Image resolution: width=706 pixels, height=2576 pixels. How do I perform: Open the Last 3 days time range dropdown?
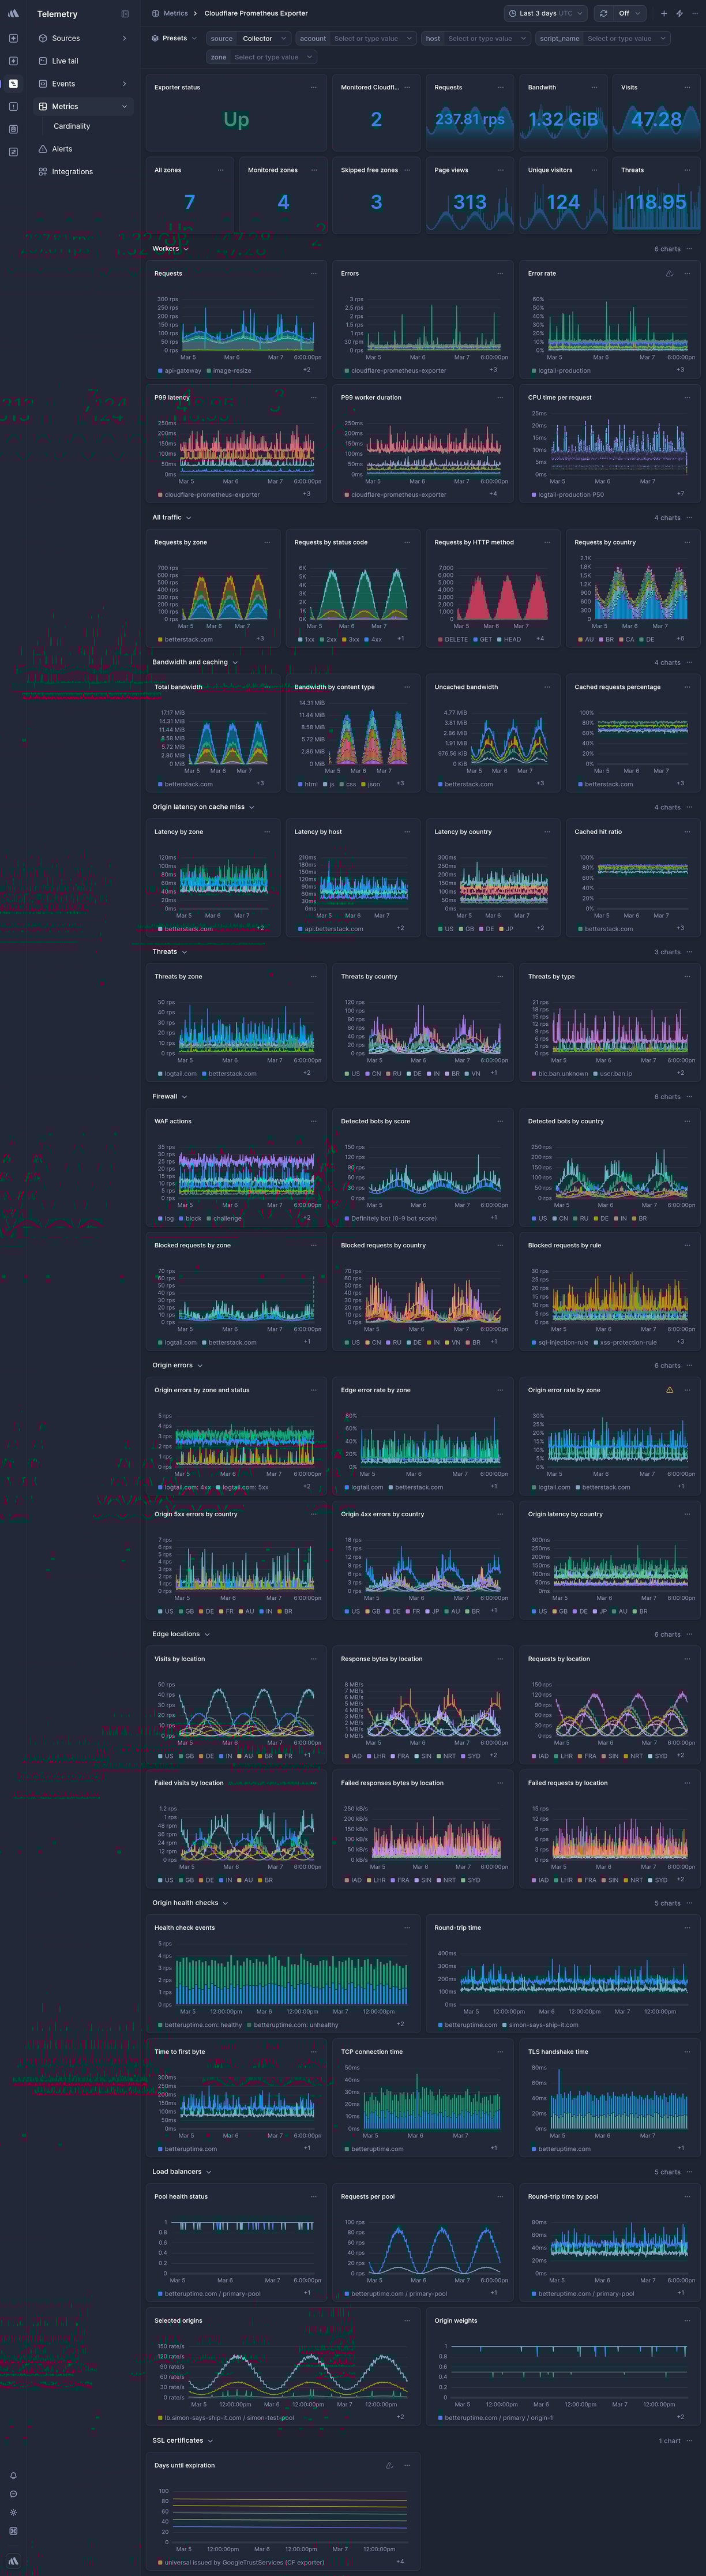pos(547,14)
